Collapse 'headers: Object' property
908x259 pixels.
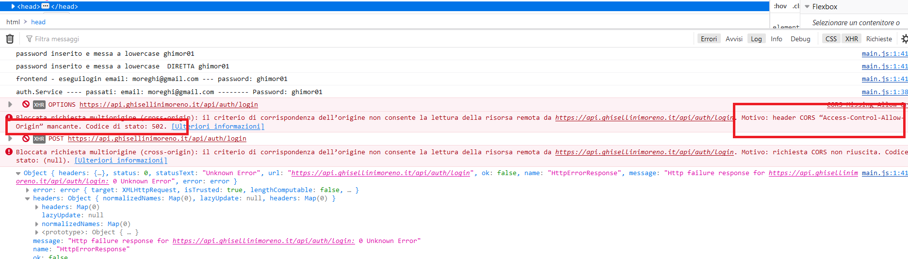coord(28,198)
